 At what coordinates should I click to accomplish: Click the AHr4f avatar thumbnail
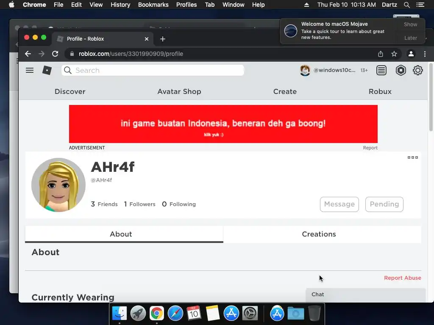point(58,185)
